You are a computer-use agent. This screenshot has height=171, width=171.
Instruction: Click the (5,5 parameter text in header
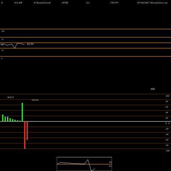(x=88, y=3)
